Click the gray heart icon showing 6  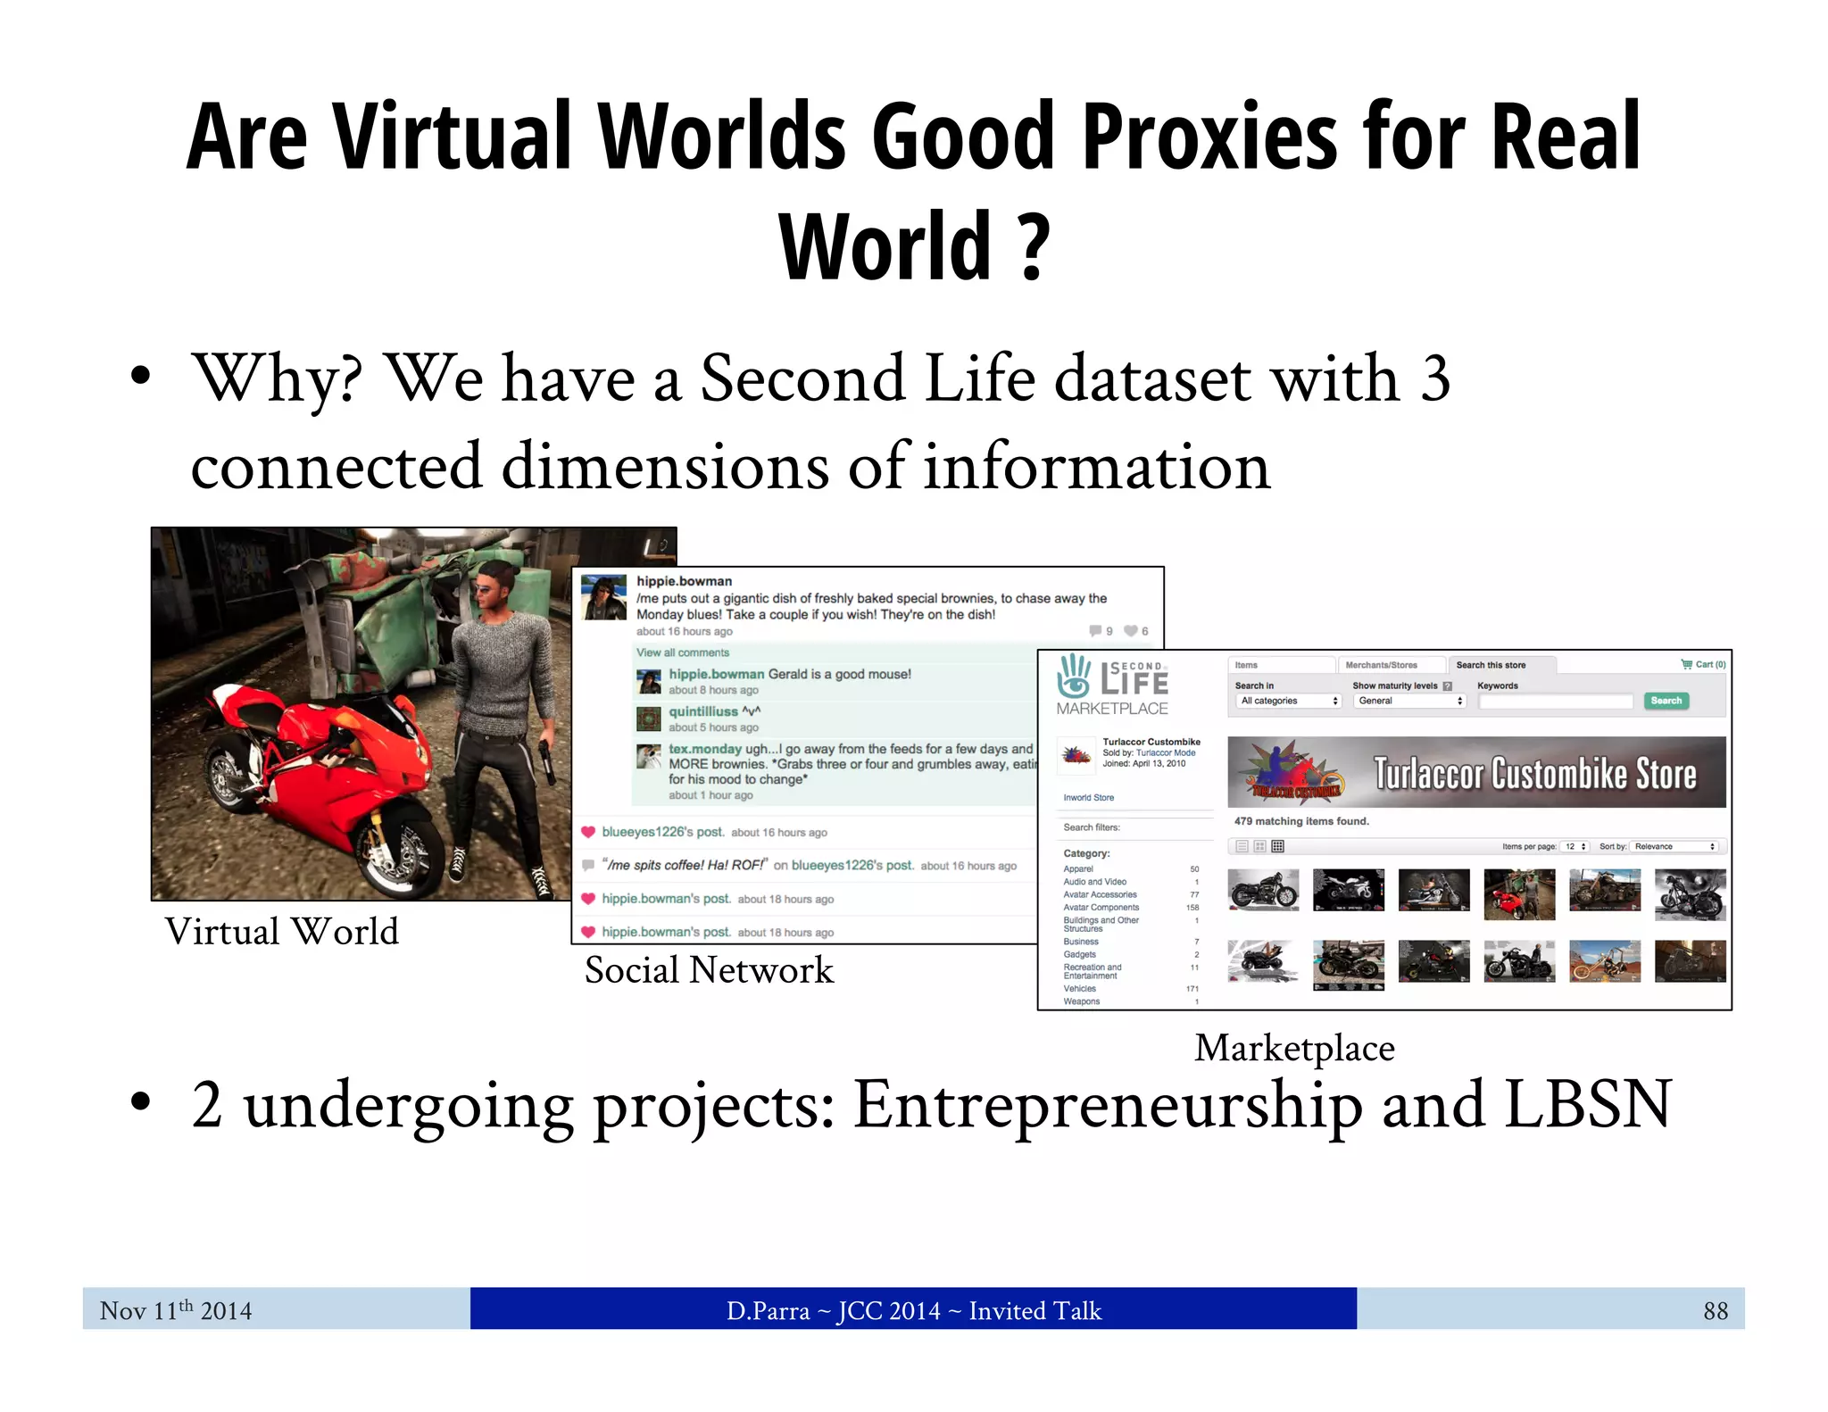(x=1130, y=631)
